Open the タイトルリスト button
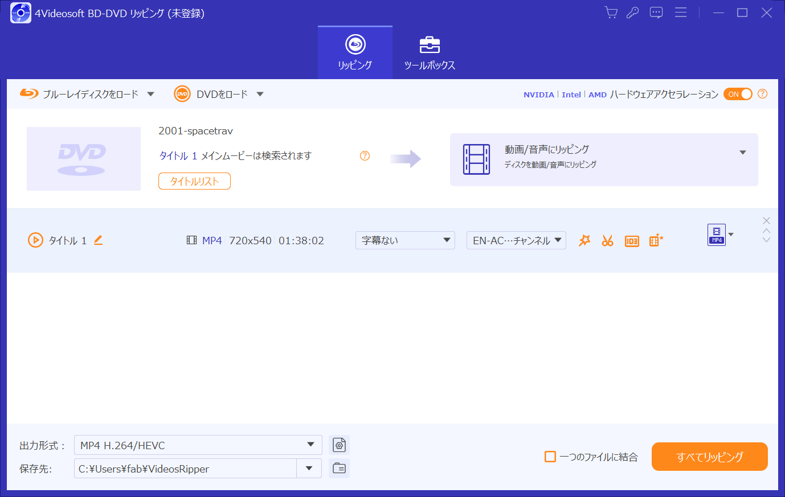 [x=194, y=181]
